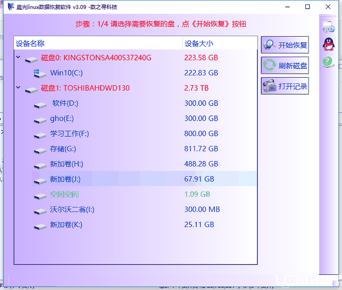The width and height of the screenshot is (342, 290).
Task: Click the drive icon beside 空闲空间
Action: (40, 196)
